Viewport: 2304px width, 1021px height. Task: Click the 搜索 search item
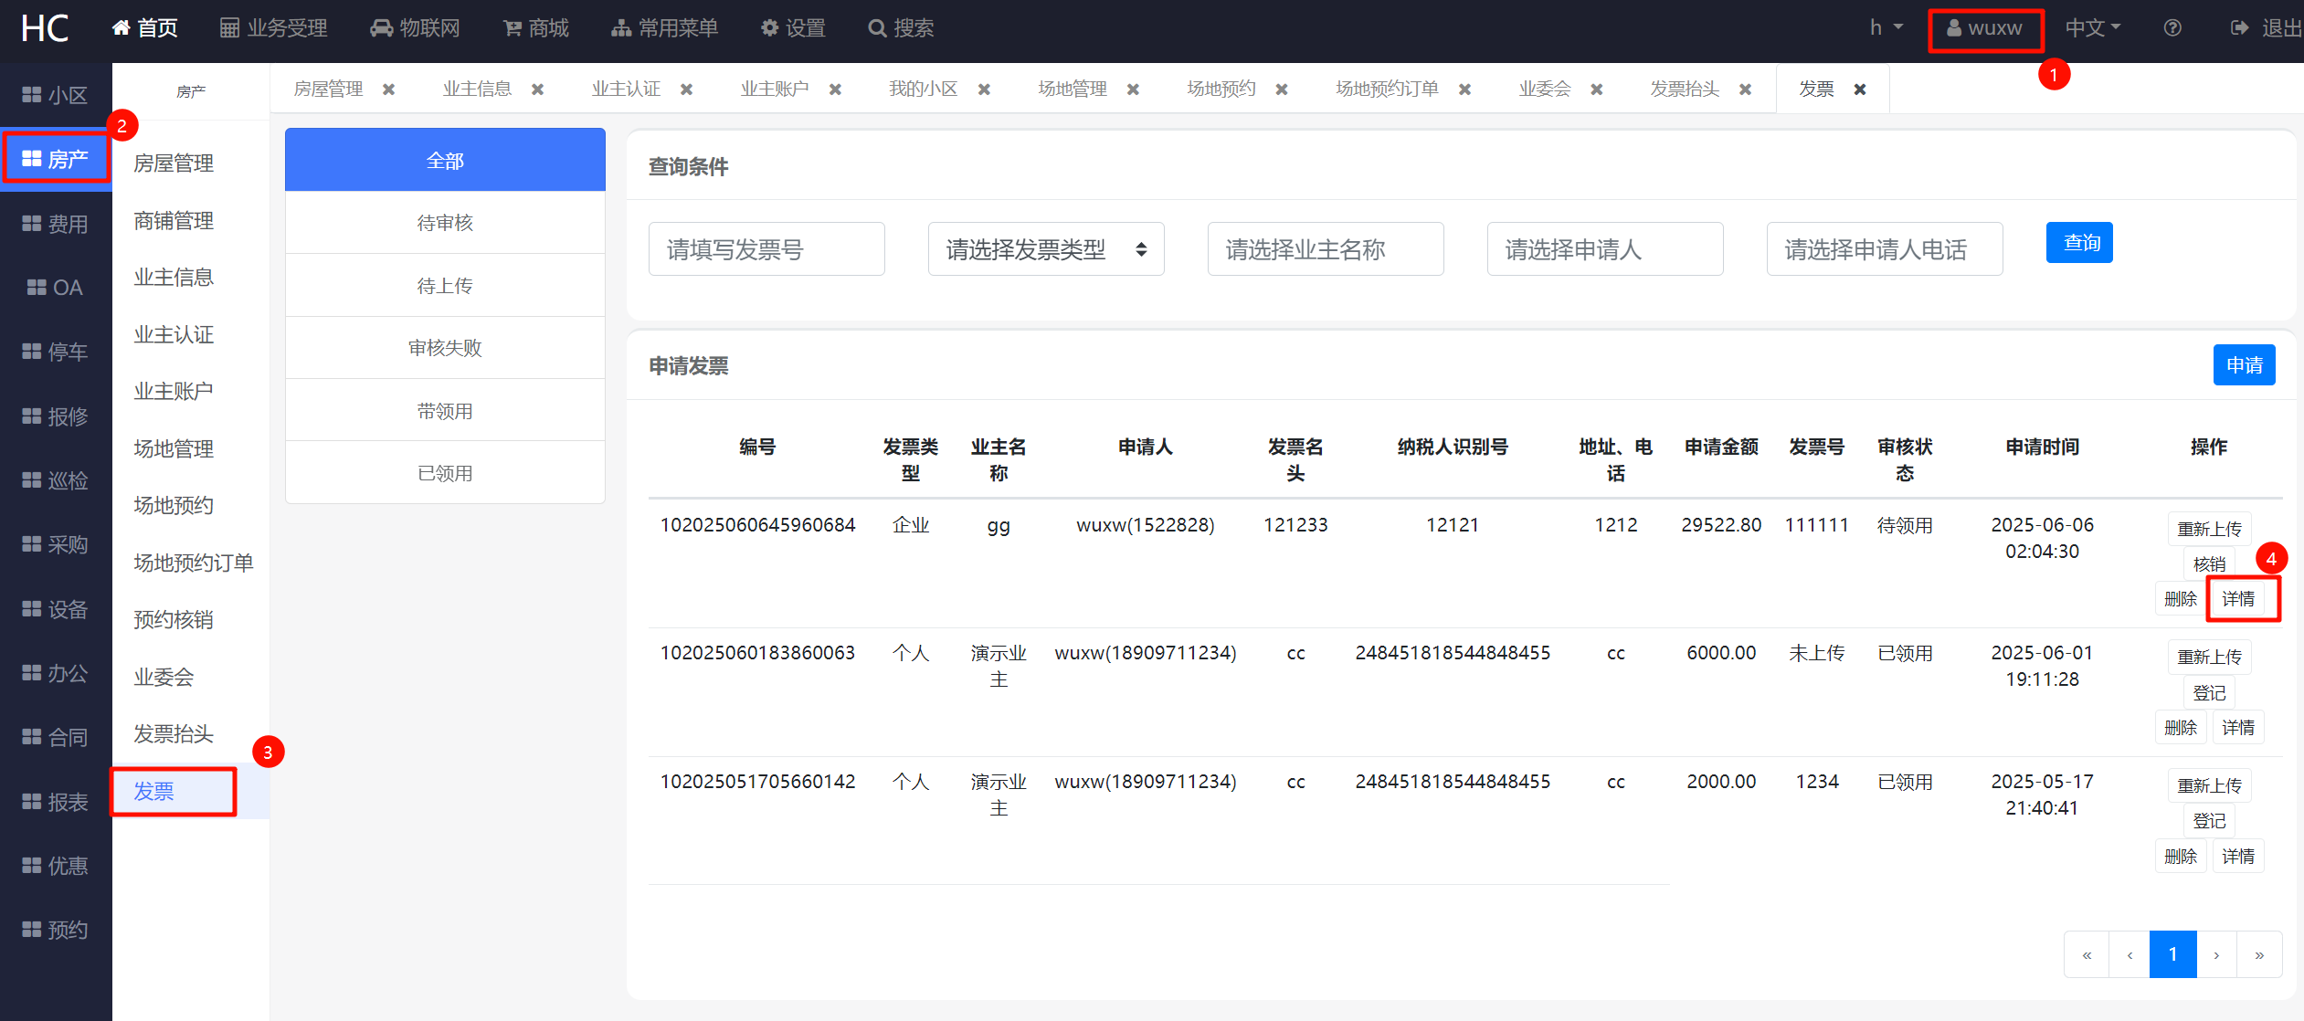tap(901, 28)
